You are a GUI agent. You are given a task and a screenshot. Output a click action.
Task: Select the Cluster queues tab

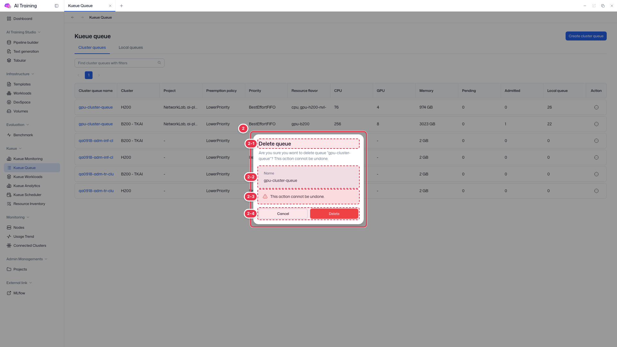click(x=92, y=48)
